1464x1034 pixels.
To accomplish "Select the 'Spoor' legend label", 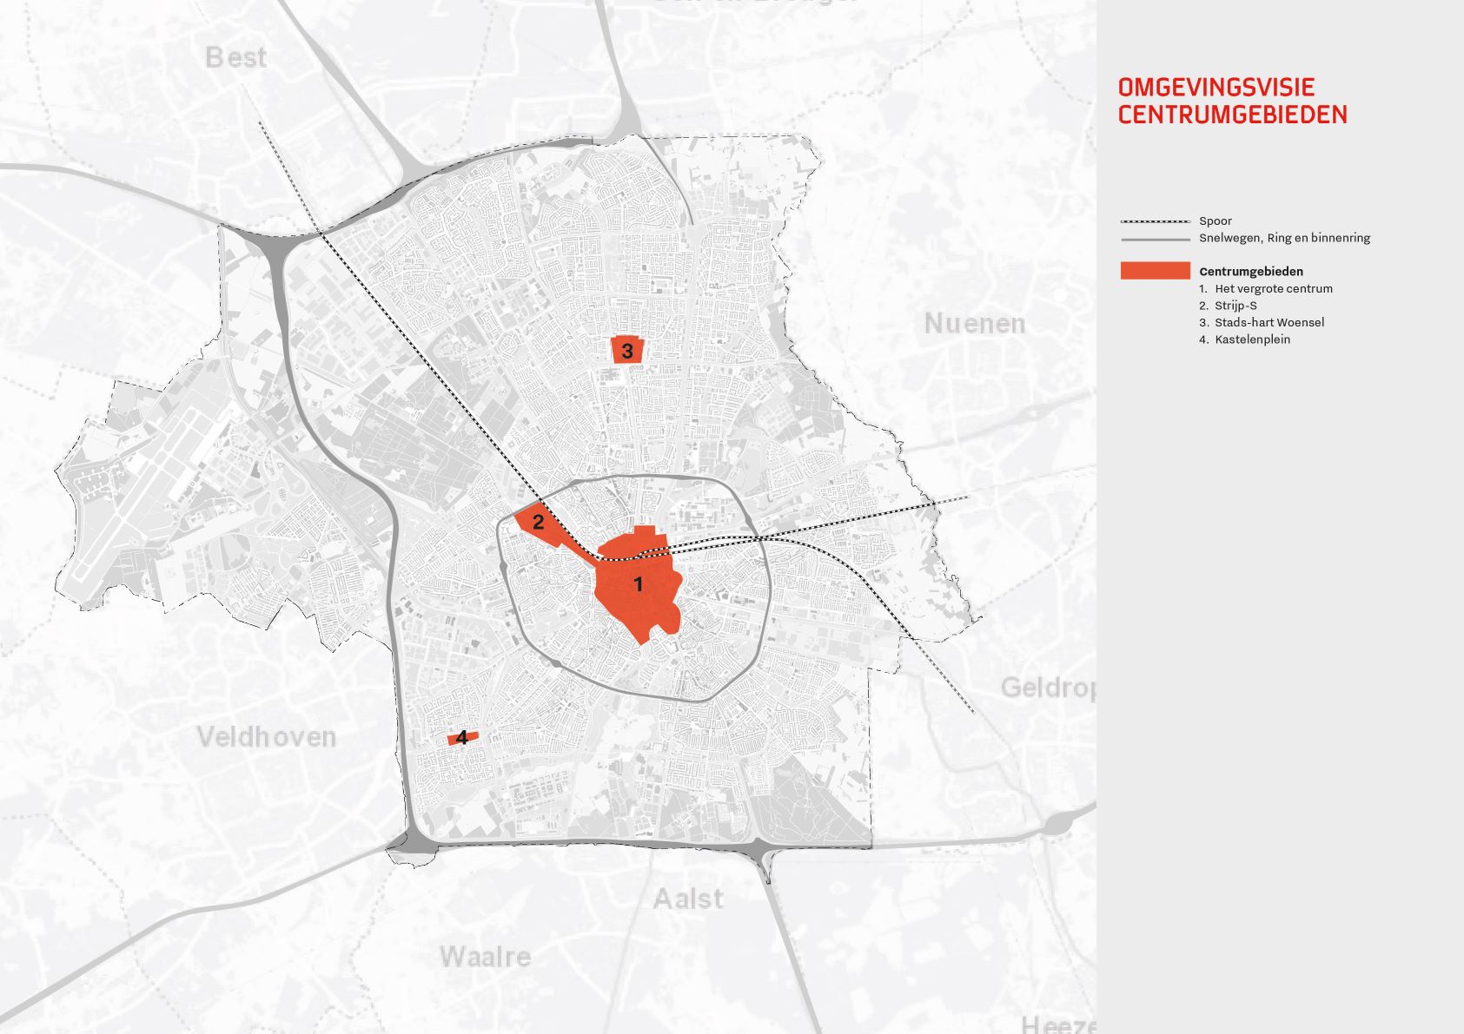I will (1216, 221).
